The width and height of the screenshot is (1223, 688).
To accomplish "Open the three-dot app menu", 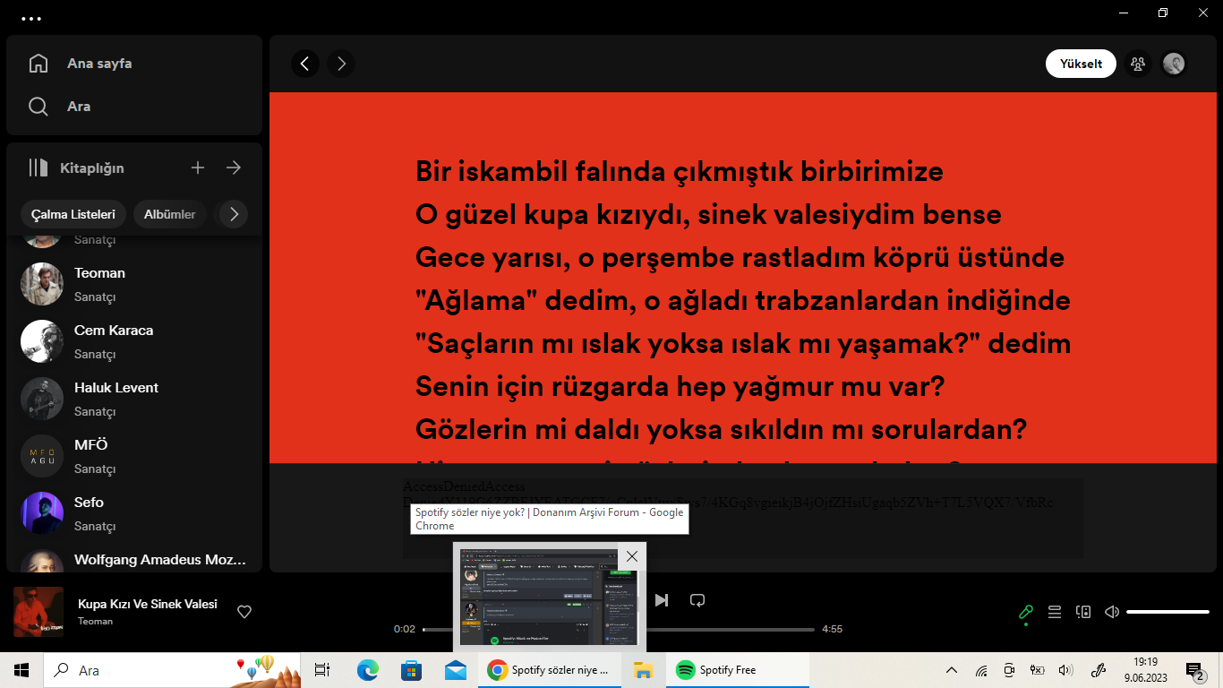I will (x=30, y=17).
